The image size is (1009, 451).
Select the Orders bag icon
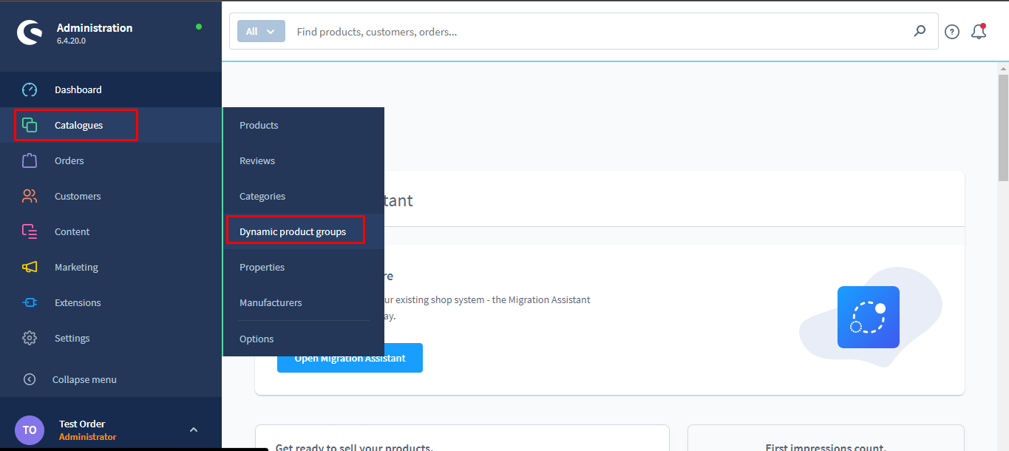(x=29, y=160)
